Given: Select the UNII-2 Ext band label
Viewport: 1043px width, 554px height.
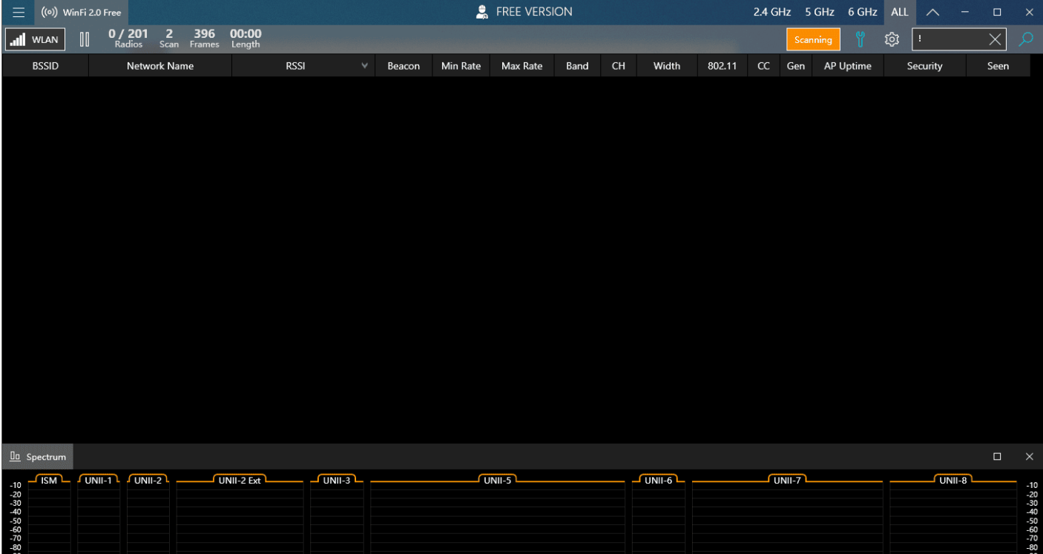Looking at the screenshot, I should [240, 481].
